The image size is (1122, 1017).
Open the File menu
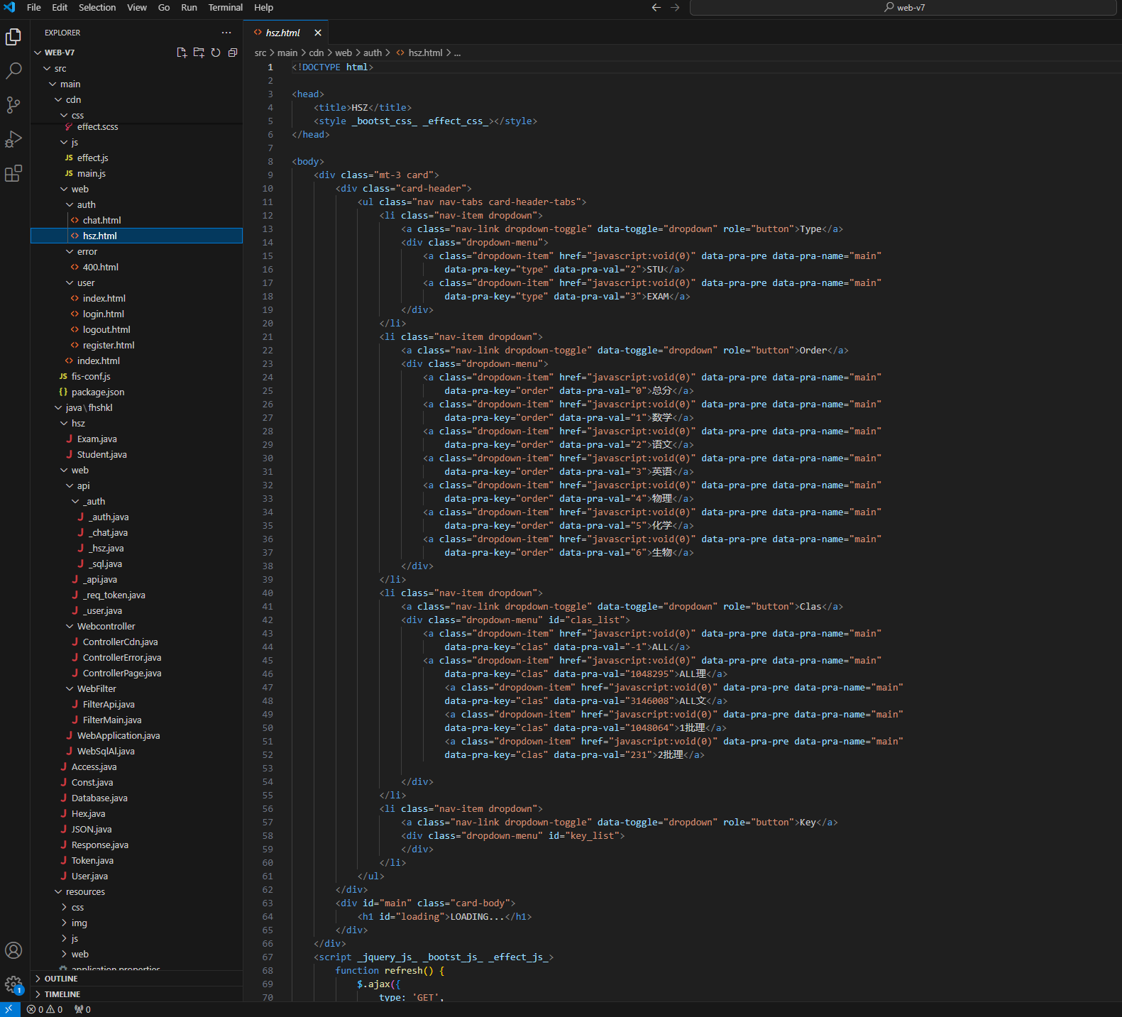click(x=33, y=7)
